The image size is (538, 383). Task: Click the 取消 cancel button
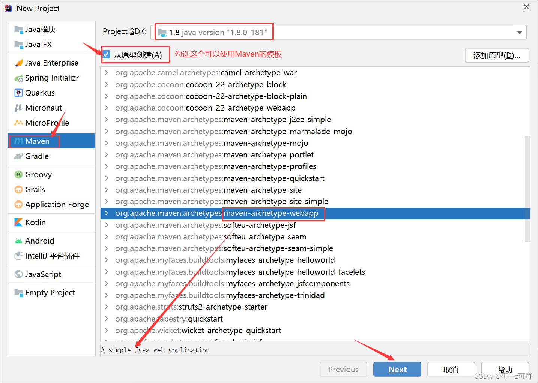pos(451,369)
